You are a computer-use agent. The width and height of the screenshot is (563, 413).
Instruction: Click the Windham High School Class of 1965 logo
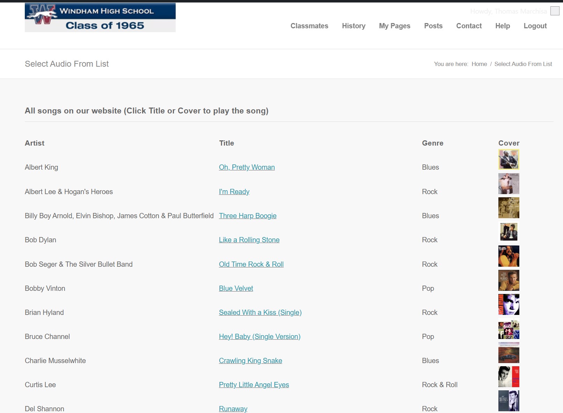(x=100, y=17)
